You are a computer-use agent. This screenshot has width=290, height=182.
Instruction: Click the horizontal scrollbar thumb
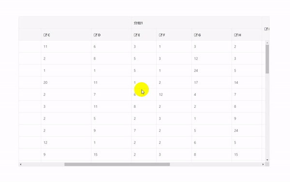(x=117, y=164)
